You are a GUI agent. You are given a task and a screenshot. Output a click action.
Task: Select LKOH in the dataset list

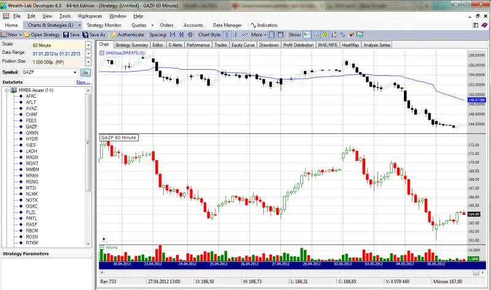(x=31, y=151)
